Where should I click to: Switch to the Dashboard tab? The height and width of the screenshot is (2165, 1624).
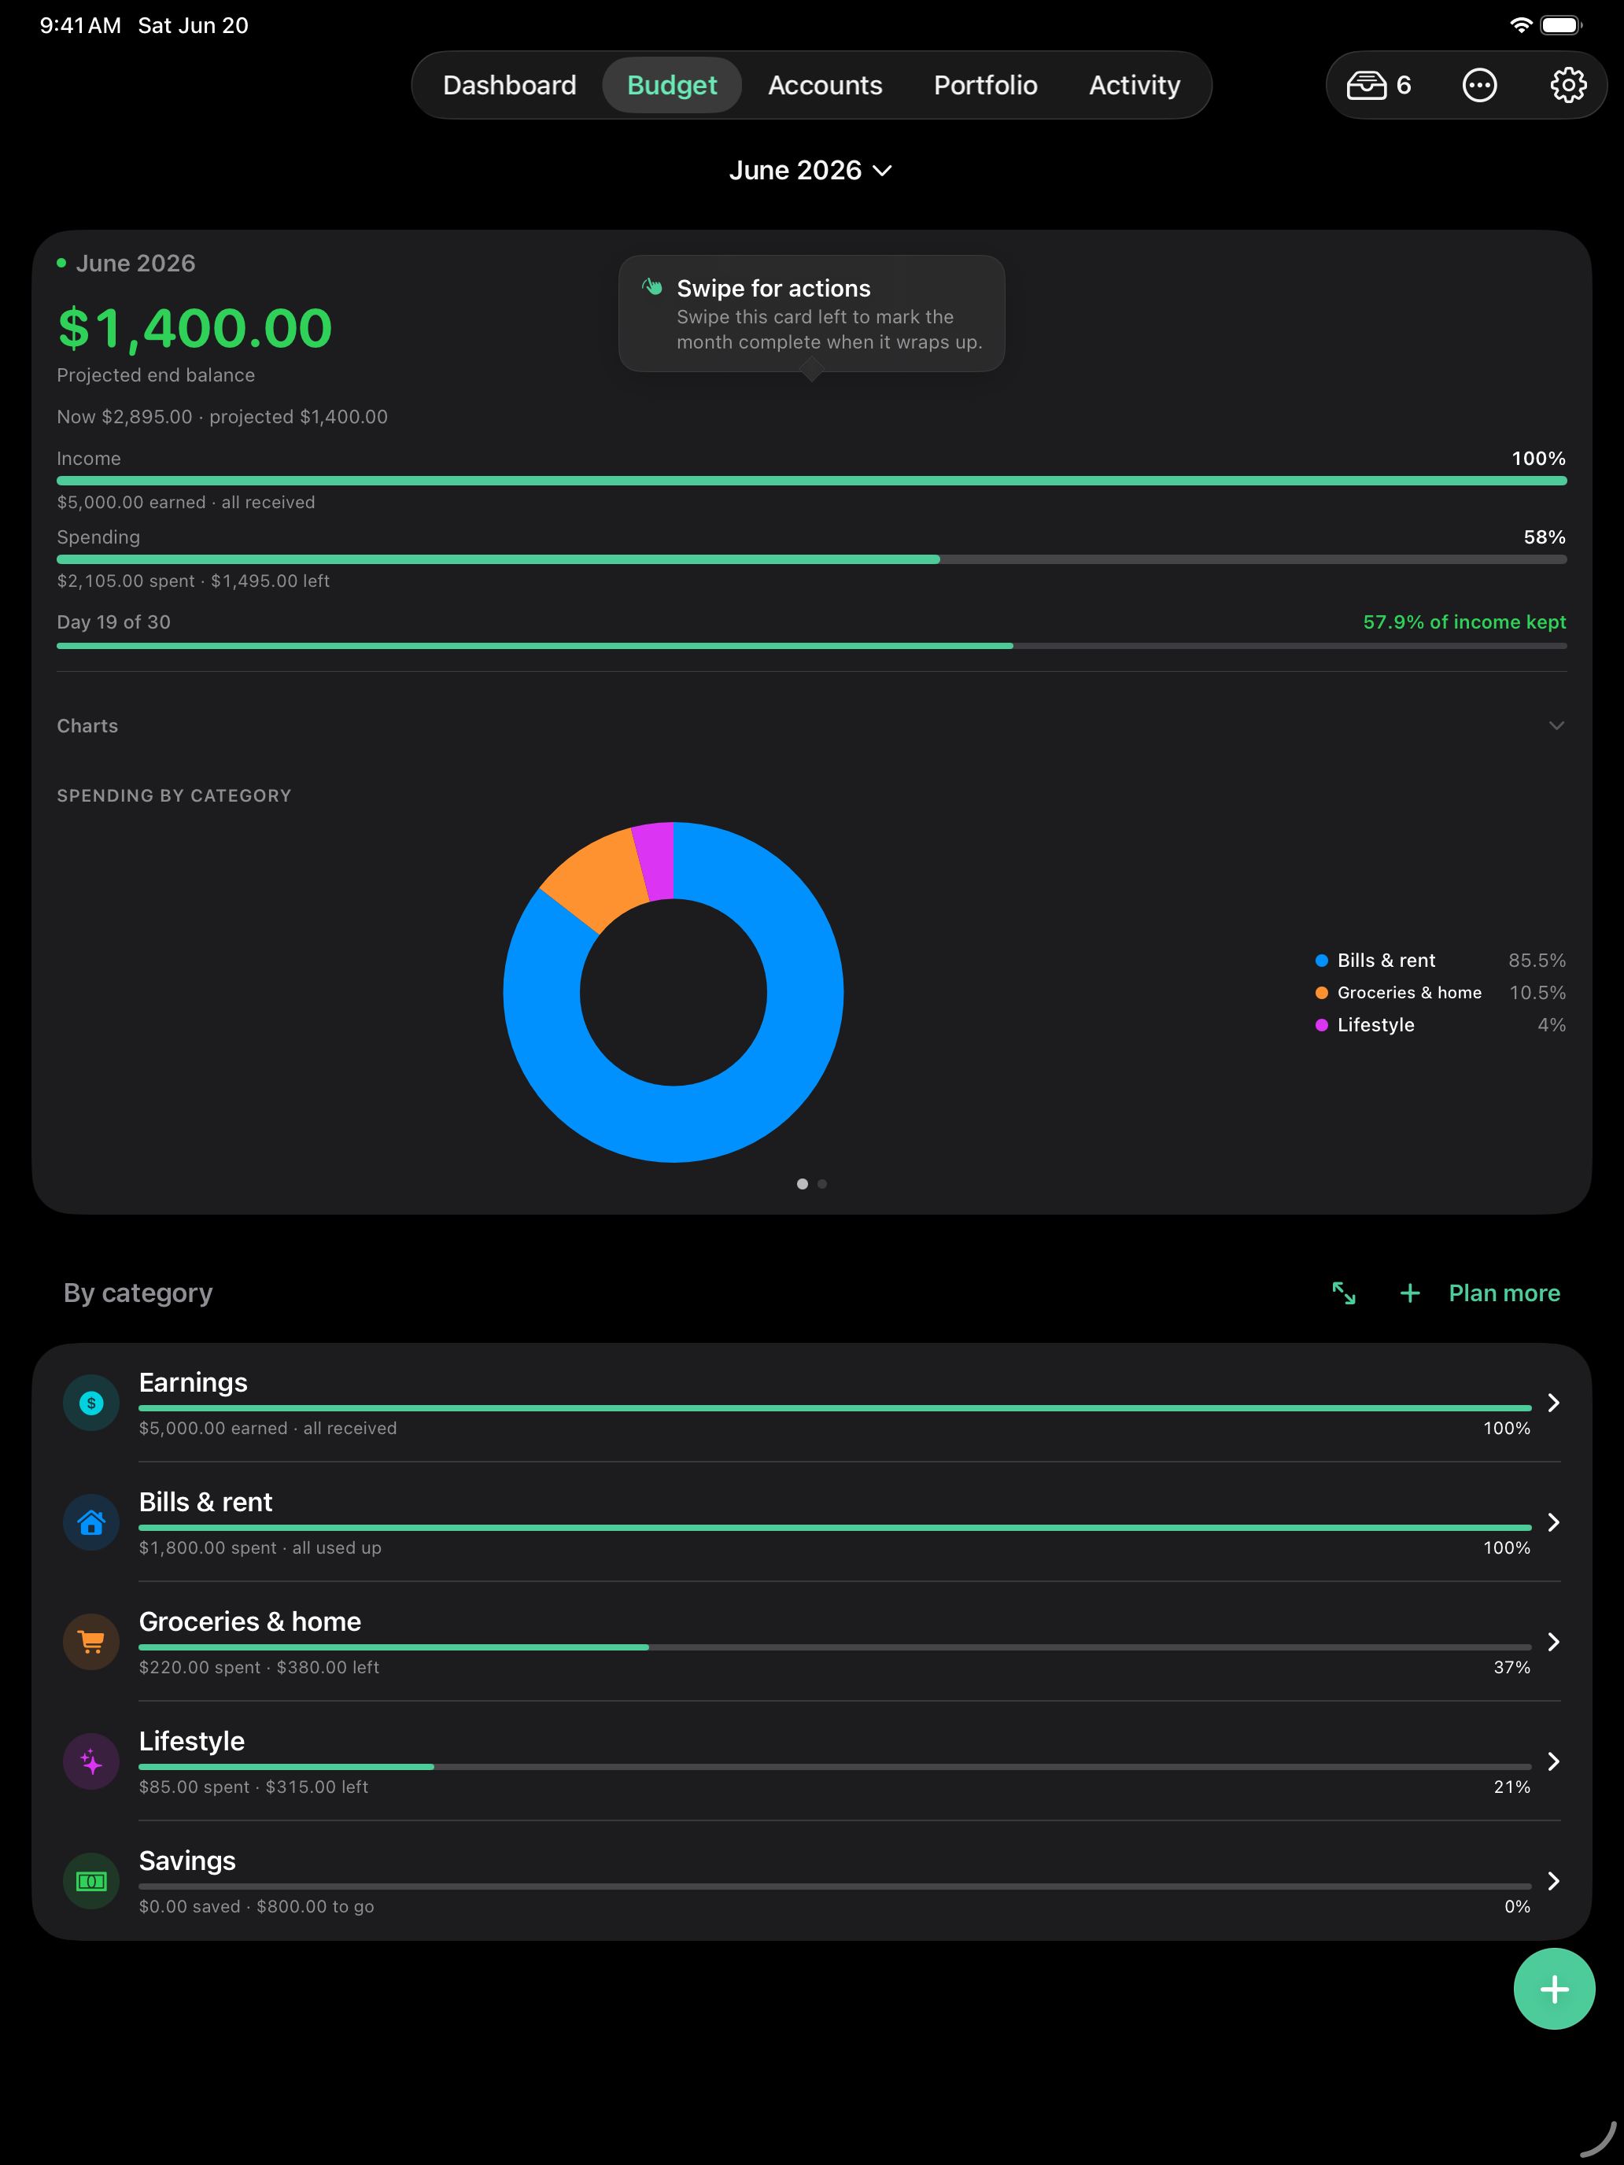pos(509,85)
